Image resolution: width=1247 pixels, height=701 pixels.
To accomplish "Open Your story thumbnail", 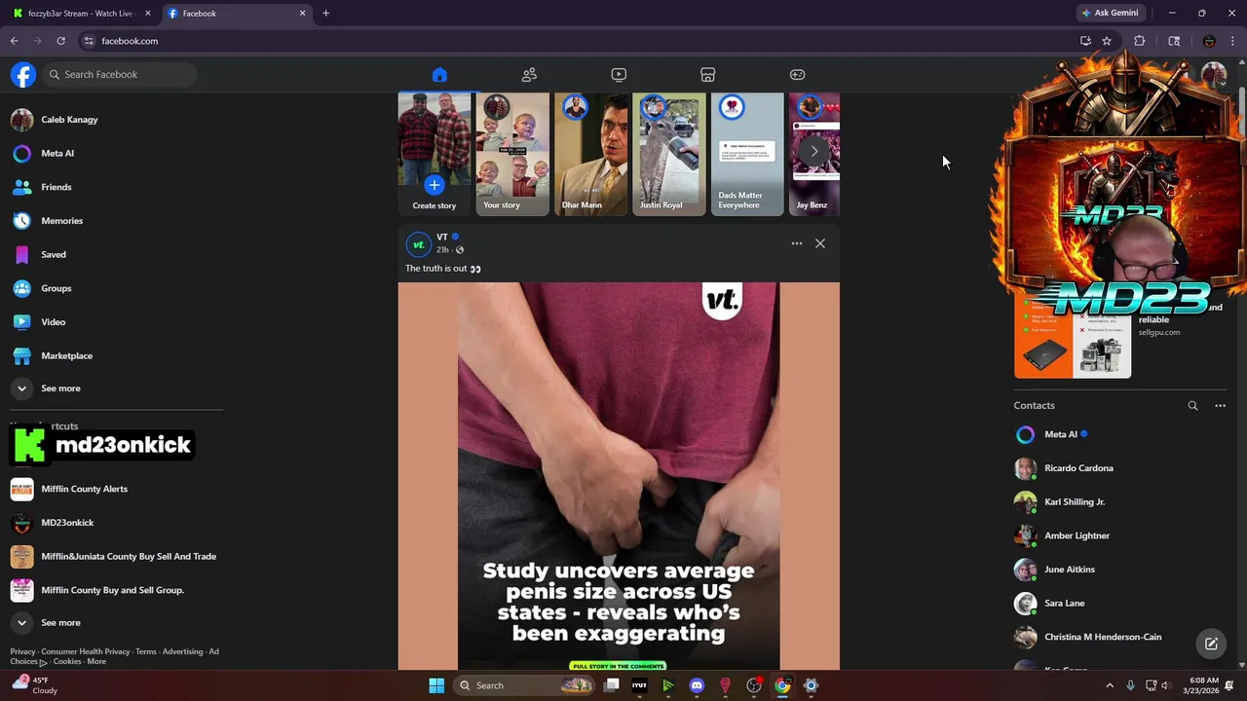I will pyautogui.click(x=512, y=154).
